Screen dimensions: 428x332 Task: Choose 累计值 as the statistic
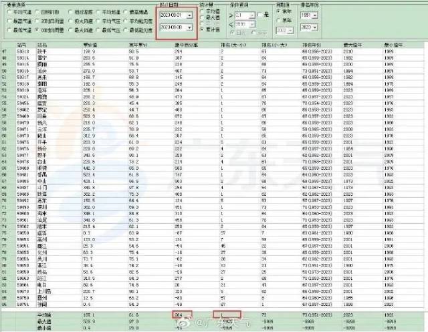[202, 29]
